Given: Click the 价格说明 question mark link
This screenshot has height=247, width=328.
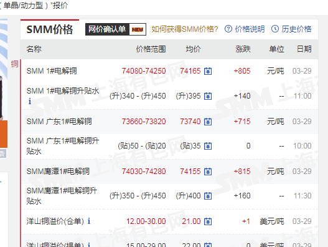Looking at the screenshot, I should [245, 29].
